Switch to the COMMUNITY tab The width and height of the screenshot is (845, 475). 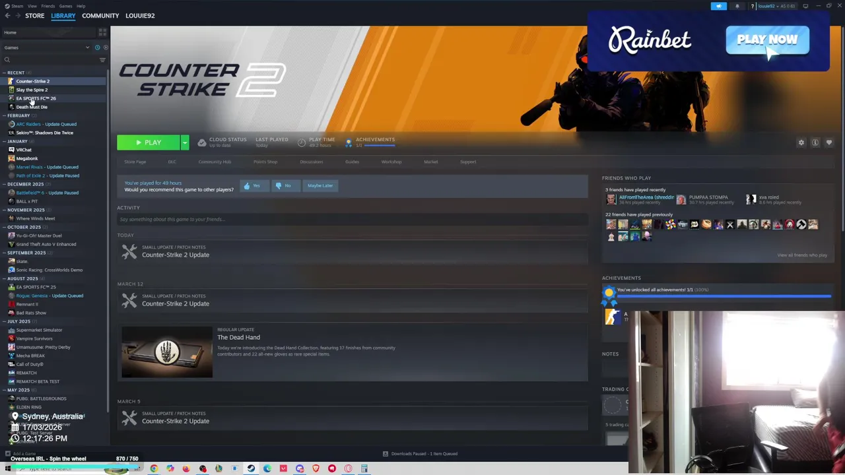tap(100, 15)
